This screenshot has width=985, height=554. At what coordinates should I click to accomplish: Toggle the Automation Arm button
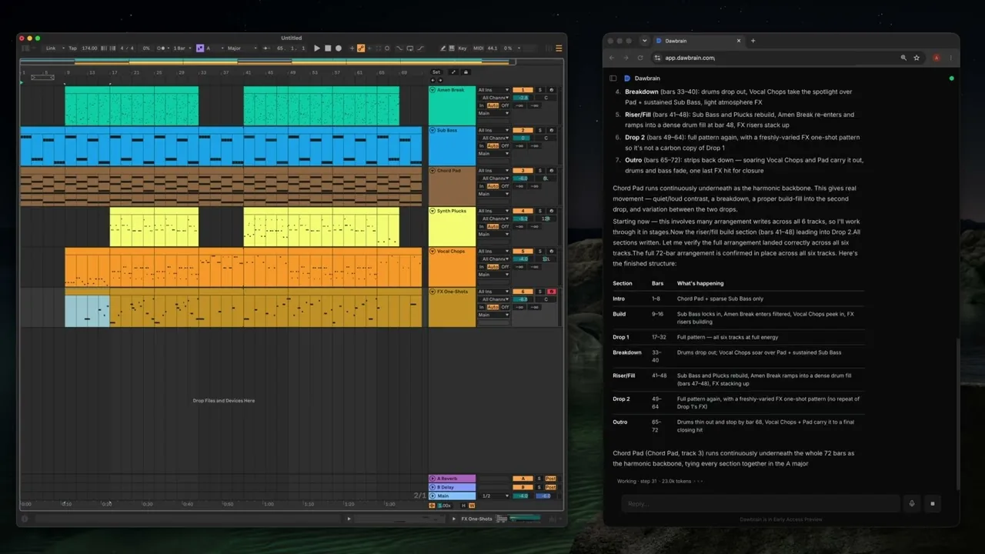(x=361, y=48)
